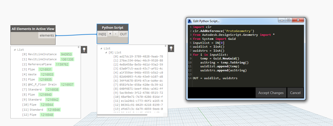Screen dimensions: 333x126
Task: Select GUID row starting ec1a24b1
Action: coord(138,101)
